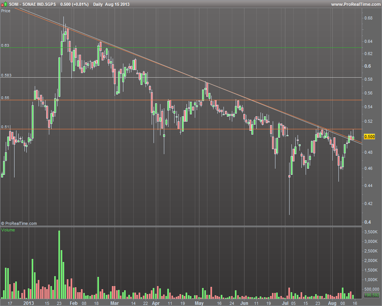Click the yellow 0.500 current price tag
Image resolution: width=382 pixels, height=306 pixels.
(369, 137)
